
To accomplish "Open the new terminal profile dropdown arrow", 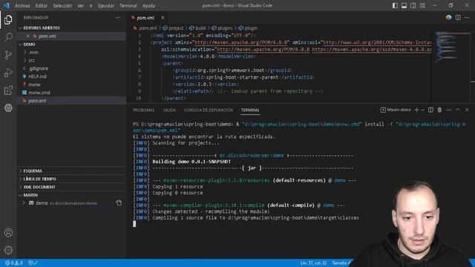I will click(422, 110).
